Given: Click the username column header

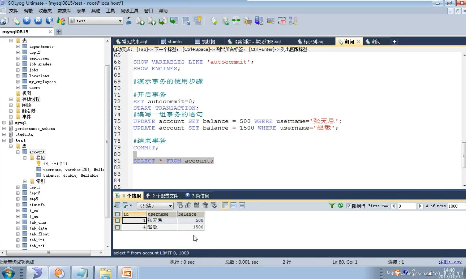Looking at the screenshot, I should (162, 214).
